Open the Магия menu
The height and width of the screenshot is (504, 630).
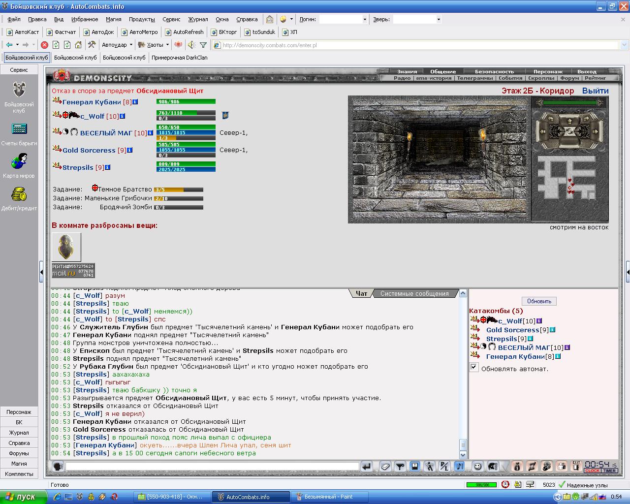point(113,19)
